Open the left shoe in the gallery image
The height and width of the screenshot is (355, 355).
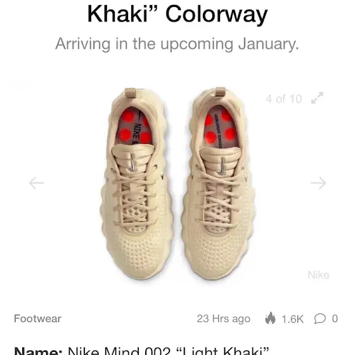(x=137, y=183)
